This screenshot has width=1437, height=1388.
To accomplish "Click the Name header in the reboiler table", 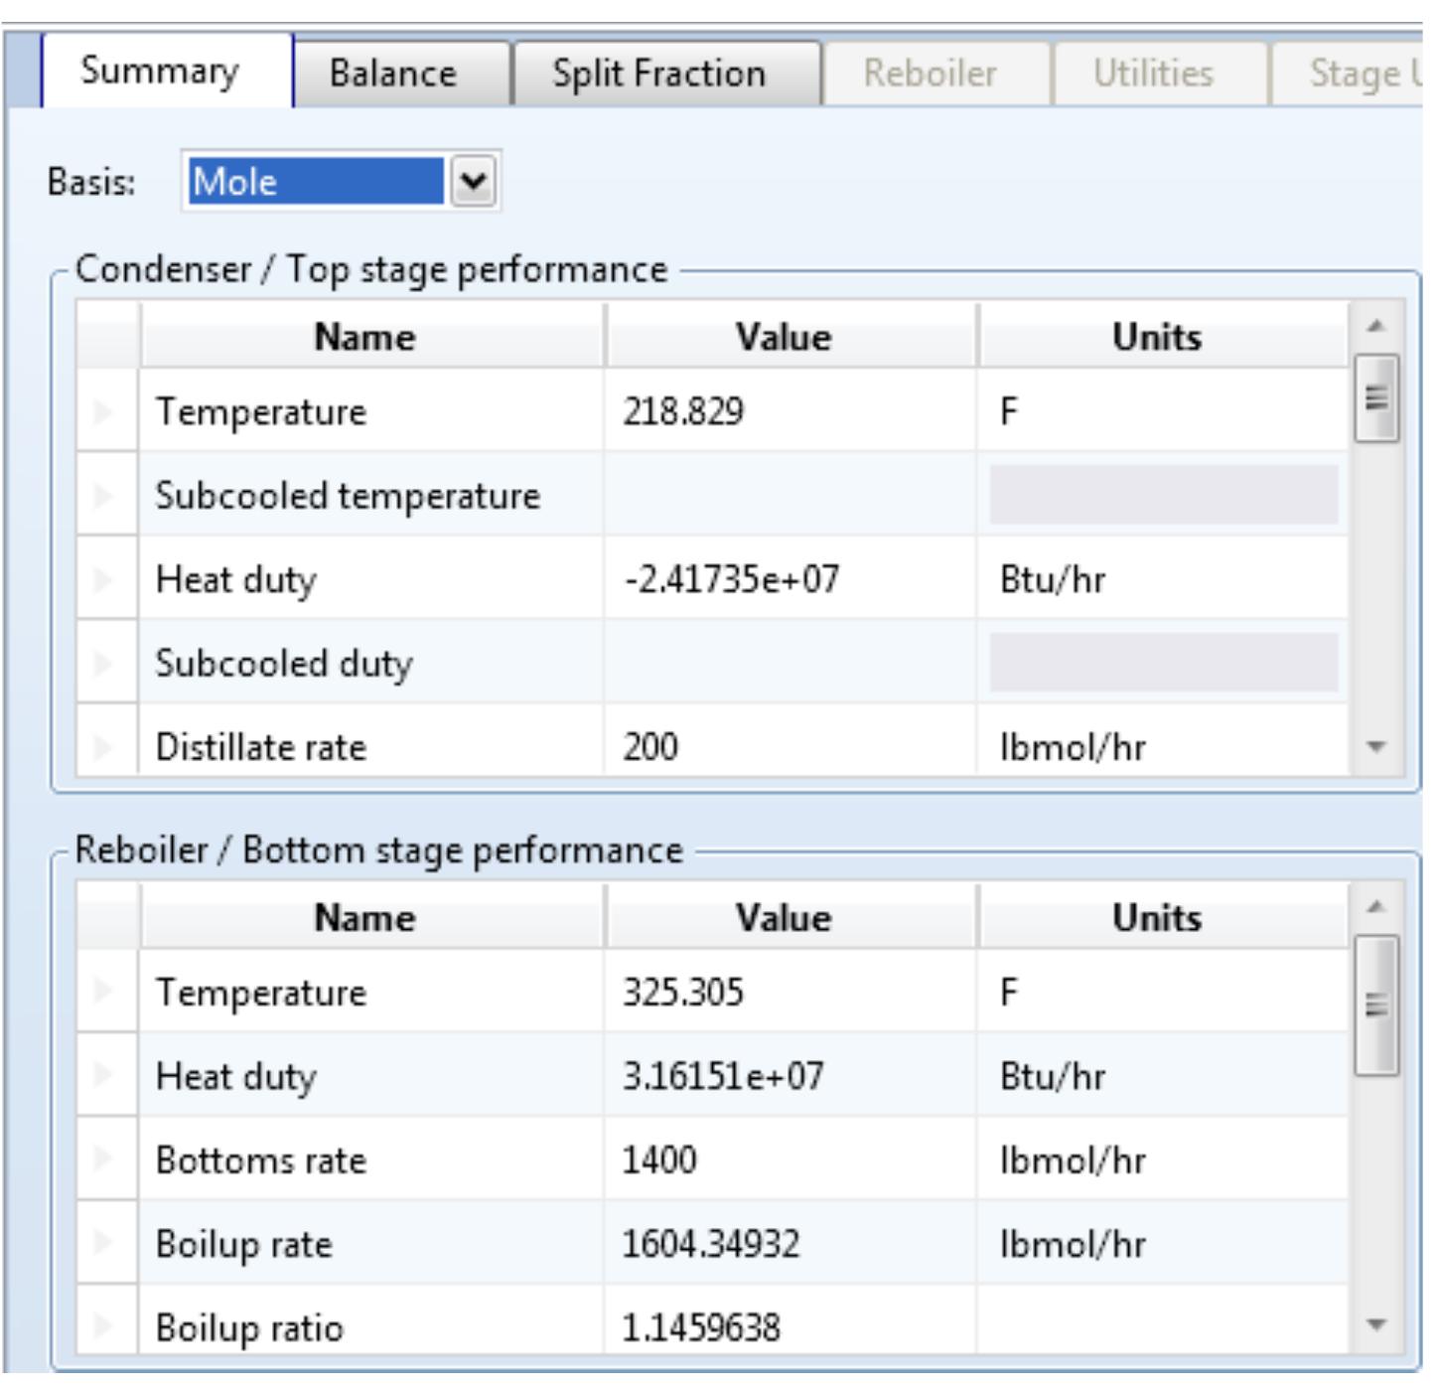I will tap(365, 917).
